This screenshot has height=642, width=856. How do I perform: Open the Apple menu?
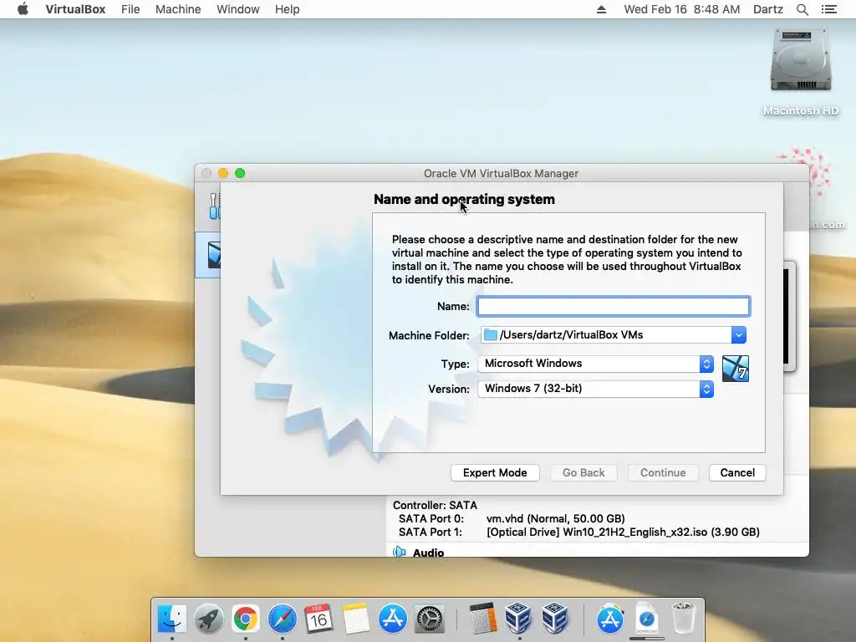click(23, 9)
